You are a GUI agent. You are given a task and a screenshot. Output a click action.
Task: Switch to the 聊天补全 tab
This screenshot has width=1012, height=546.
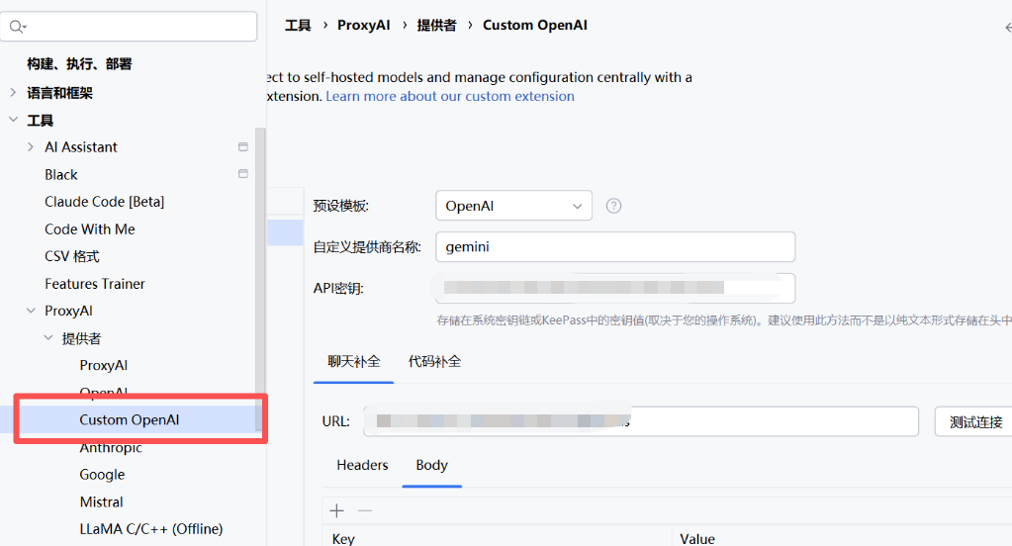pyautogui.click(x=354, y=361)
